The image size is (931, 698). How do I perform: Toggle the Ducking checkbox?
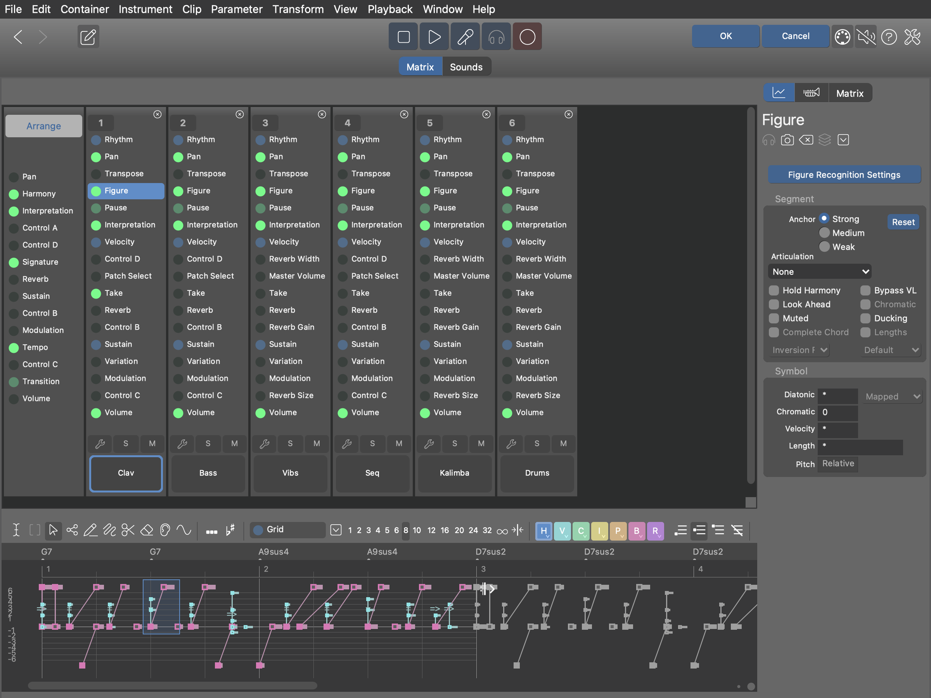point(865,318)
